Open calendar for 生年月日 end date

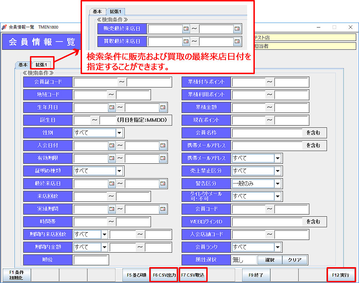(163, 107)
